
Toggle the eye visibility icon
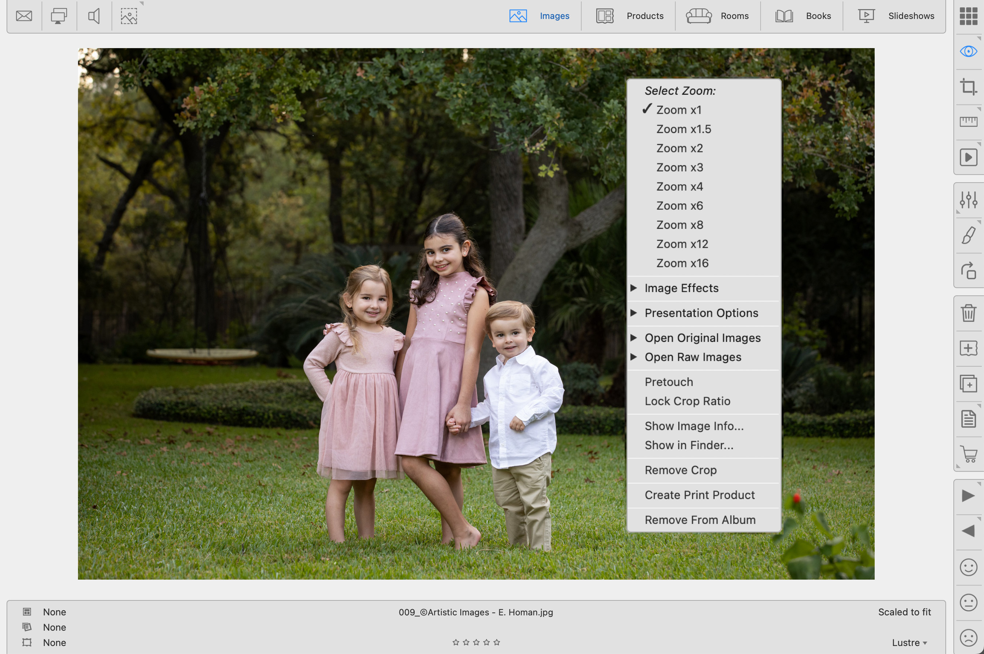(968, 51)
